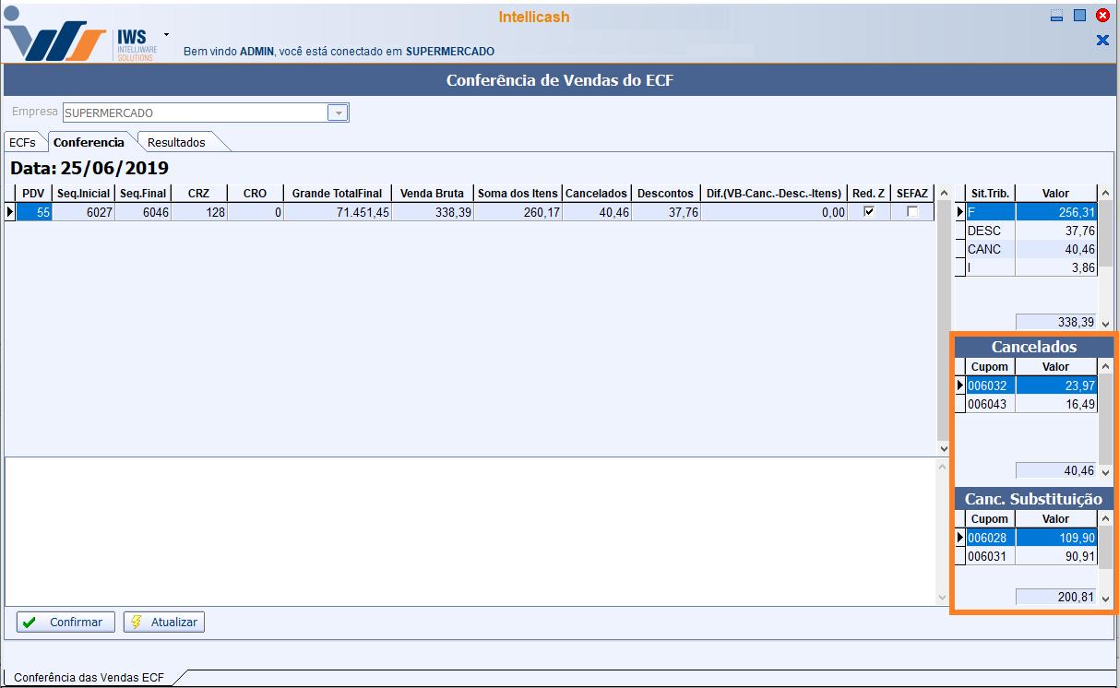Toggle the Red. Z checkbox for PDV 55
This screenshot has width=1119, height=688.
868,212
